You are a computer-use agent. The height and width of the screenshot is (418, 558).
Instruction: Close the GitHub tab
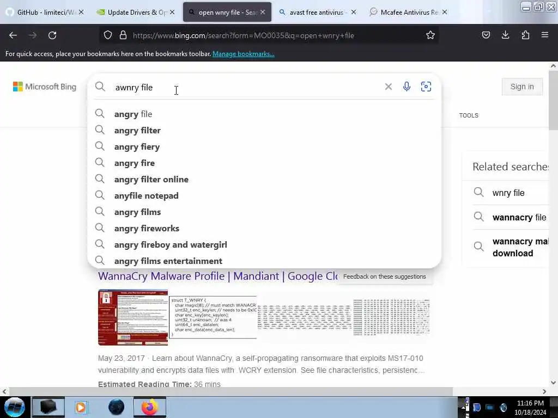[x=81, y=12]
